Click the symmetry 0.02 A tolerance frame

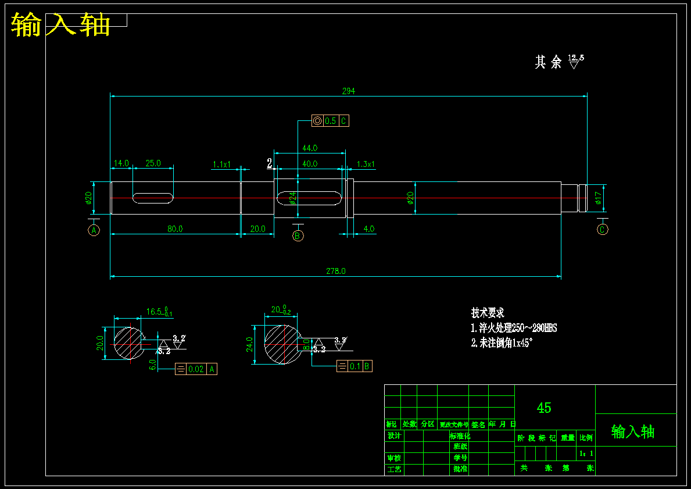click(x=196, y=369)
